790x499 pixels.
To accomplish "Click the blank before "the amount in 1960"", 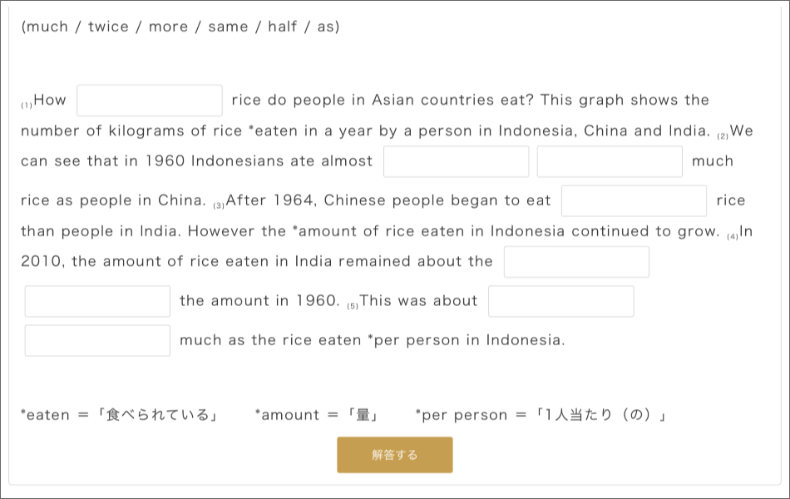I will (97, 301).
